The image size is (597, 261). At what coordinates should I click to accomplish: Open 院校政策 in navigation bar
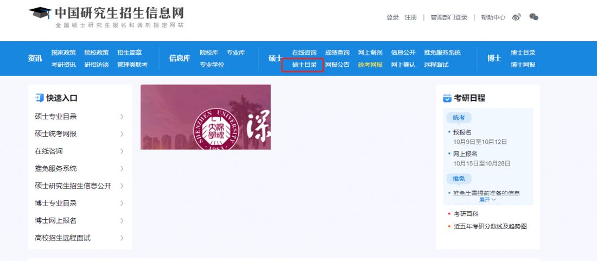click(97, 53)
